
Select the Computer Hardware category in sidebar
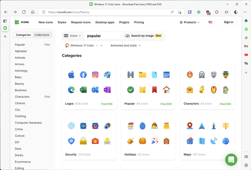tap(28, 123)
